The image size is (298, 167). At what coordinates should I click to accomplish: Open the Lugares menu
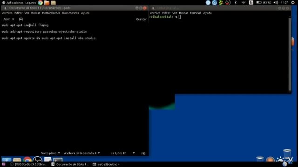tap(31, 3)
